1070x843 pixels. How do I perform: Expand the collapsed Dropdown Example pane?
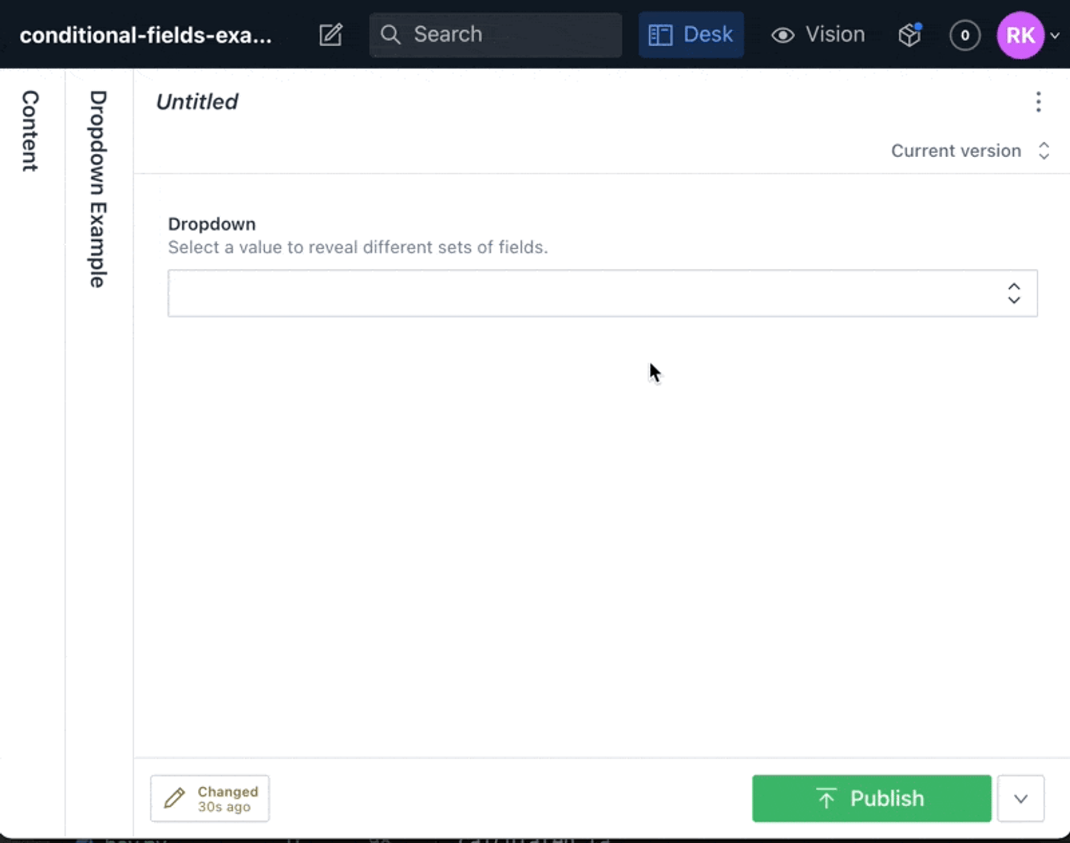click(98, 190)
